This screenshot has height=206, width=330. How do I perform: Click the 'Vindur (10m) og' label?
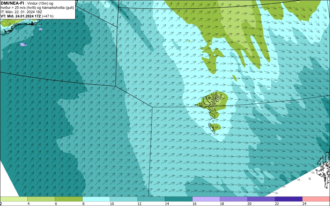pyautogui.click(x=40, y=3)
